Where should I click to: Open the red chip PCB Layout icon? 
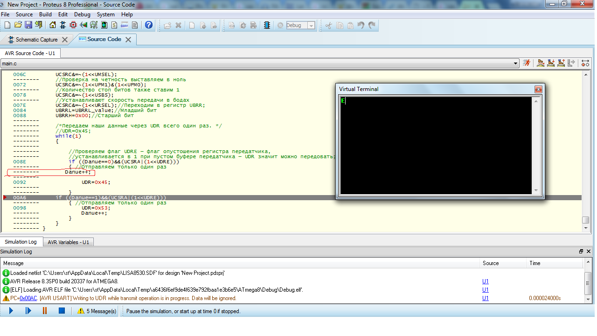pos(73,25)
